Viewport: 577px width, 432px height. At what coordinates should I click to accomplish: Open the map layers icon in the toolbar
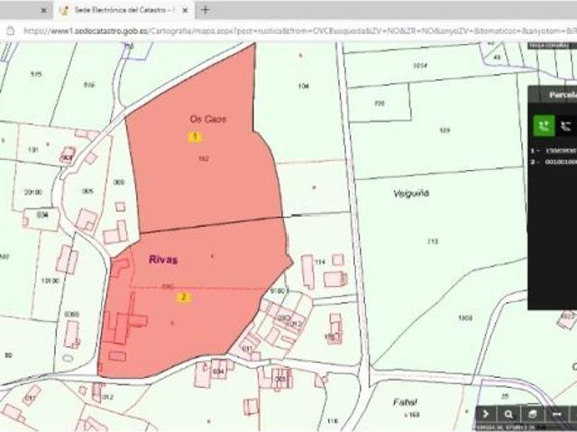pos(533,414)
